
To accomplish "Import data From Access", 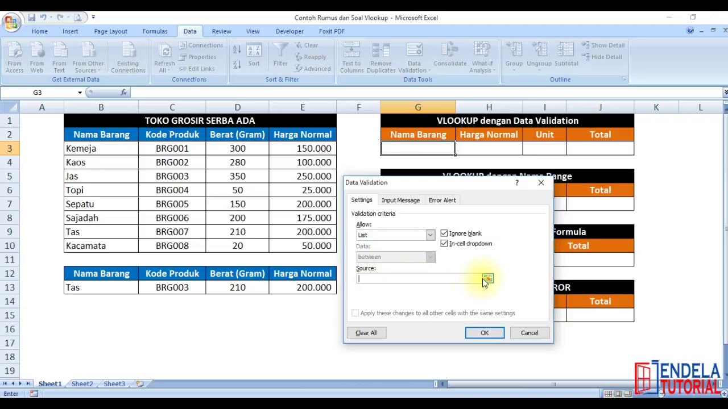I will point(14,57).
